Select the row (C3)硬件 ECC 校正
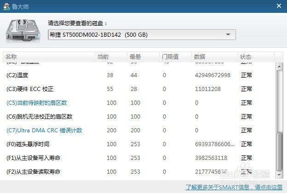Screen dimensions: 287x193 (139, 89)
